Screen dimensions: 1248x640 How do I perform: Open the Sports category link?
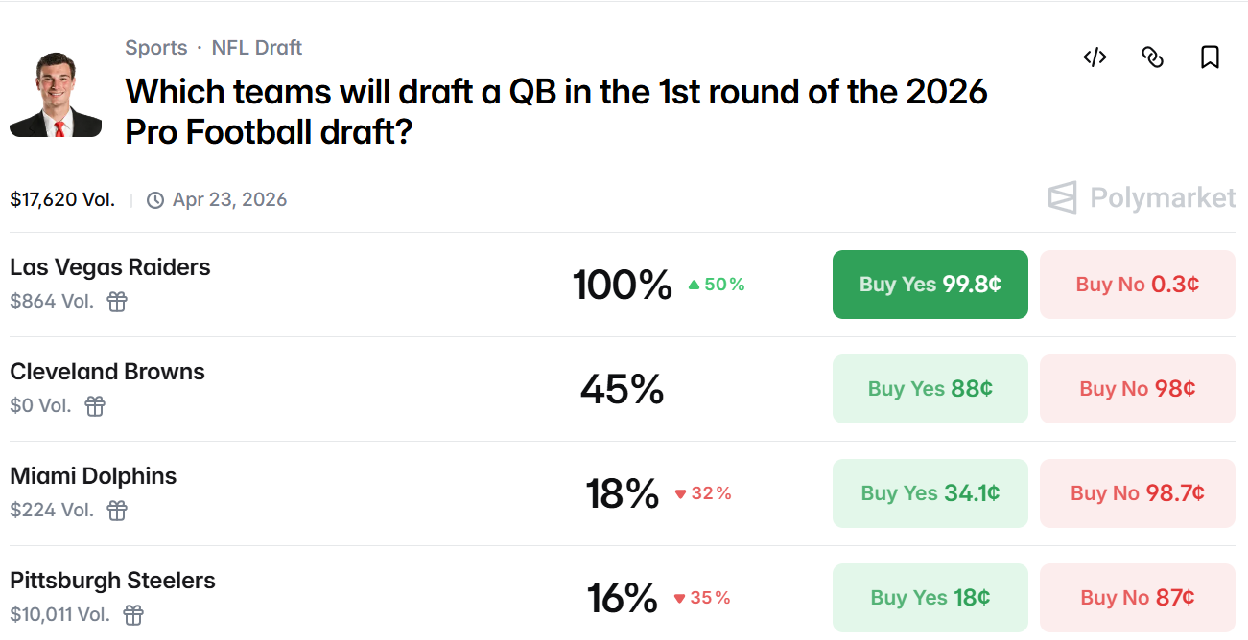tap(155, 47)
